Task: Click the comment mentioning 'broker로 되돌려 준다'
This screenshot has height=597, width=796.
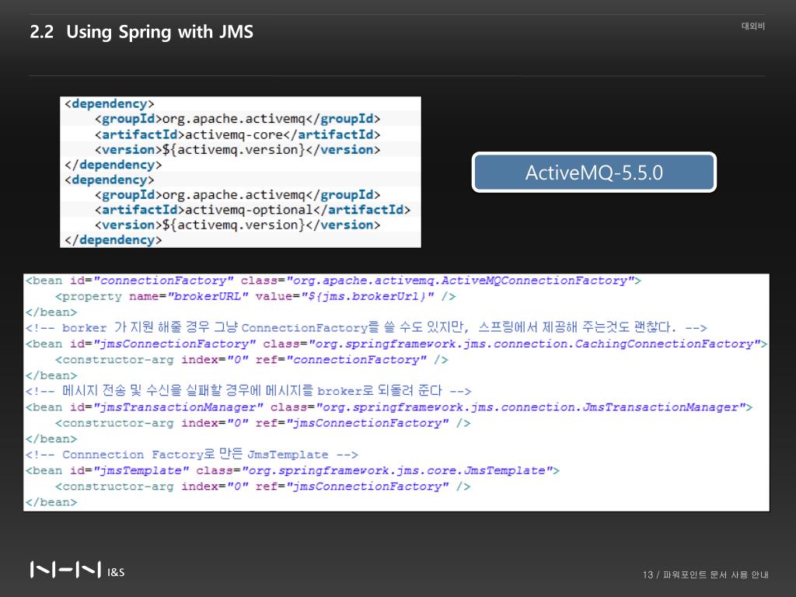Action: tap(248, 391)
